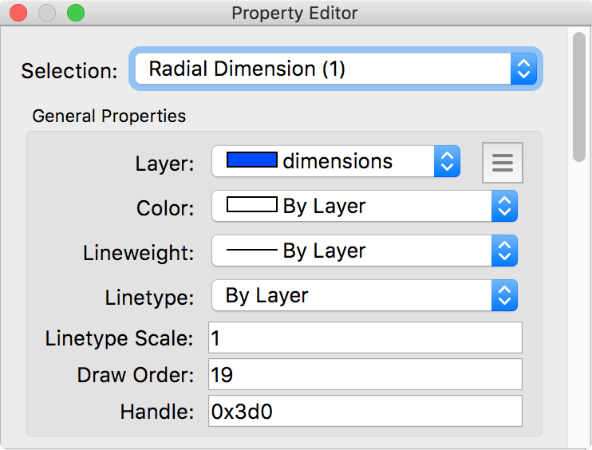The height and width of the screenshot is (450, 592).
Task: Click the blue dimensions layer color swatch
Action: [x=251, y=160]
